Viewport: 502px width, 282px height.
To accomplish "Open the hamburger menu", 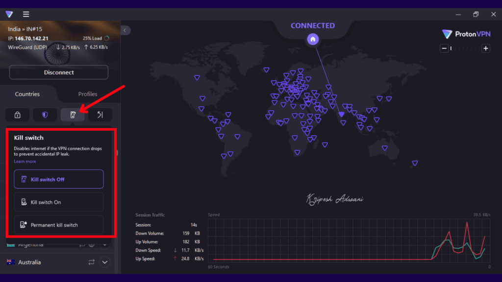I will coord(26,14).
